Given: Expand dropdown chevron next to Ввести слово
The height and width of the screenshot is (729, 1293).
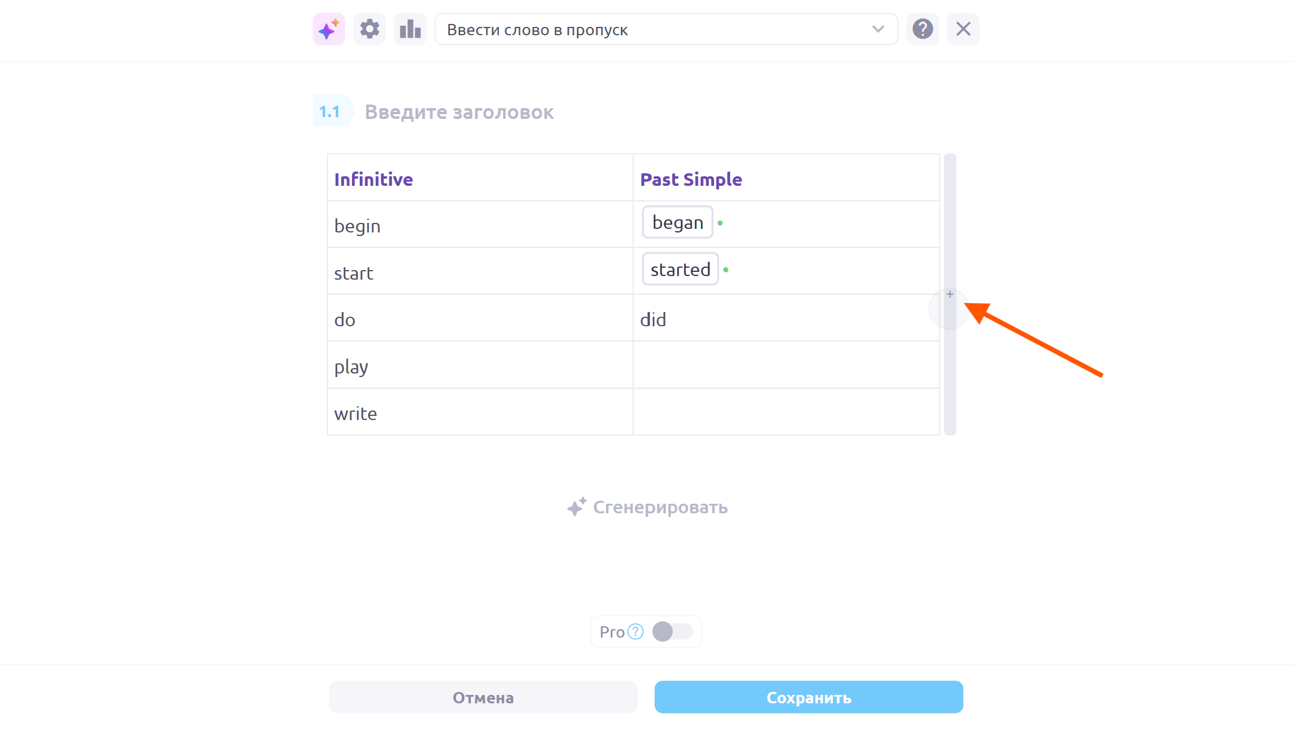Looking at the screenshot, I should click(x=878, y=29).
